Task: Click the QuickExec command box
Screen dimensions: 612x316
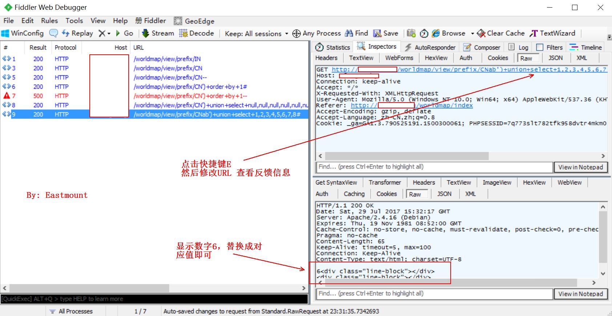Action: pos(154,299)
